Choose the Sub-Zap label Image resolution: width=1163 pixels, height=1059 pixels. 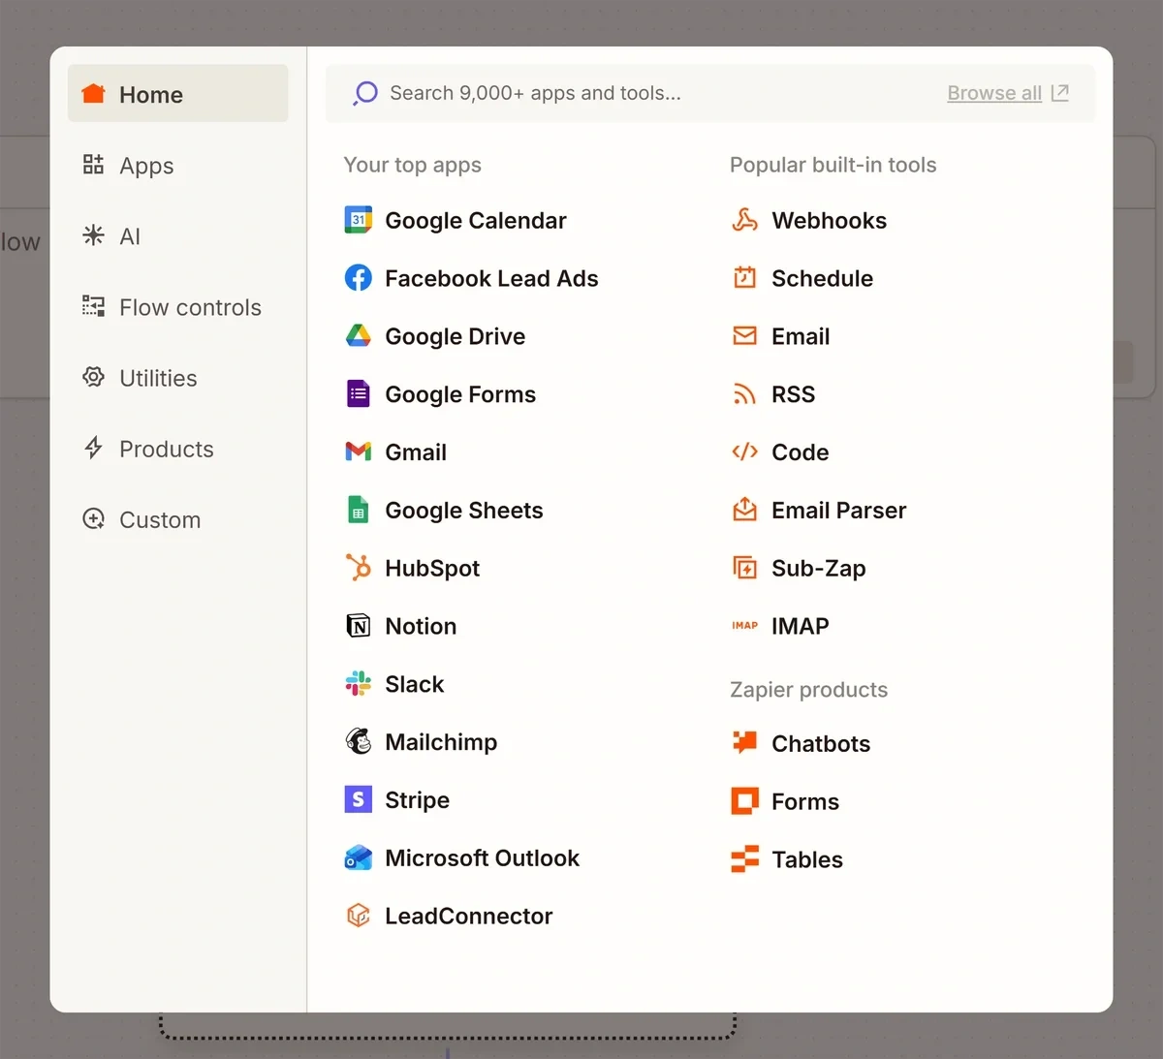818,568
